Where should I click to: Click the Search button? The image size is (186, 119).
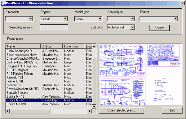click(159, 28)
